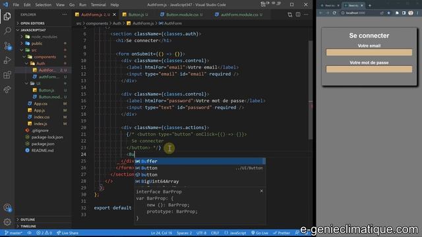Click errors and warnings status indicator
This screenshot has width=422, height=237.
click(x=44, y=233)
